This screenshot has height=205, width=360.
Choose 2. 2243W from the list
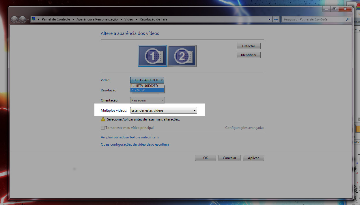coord(147,90)
